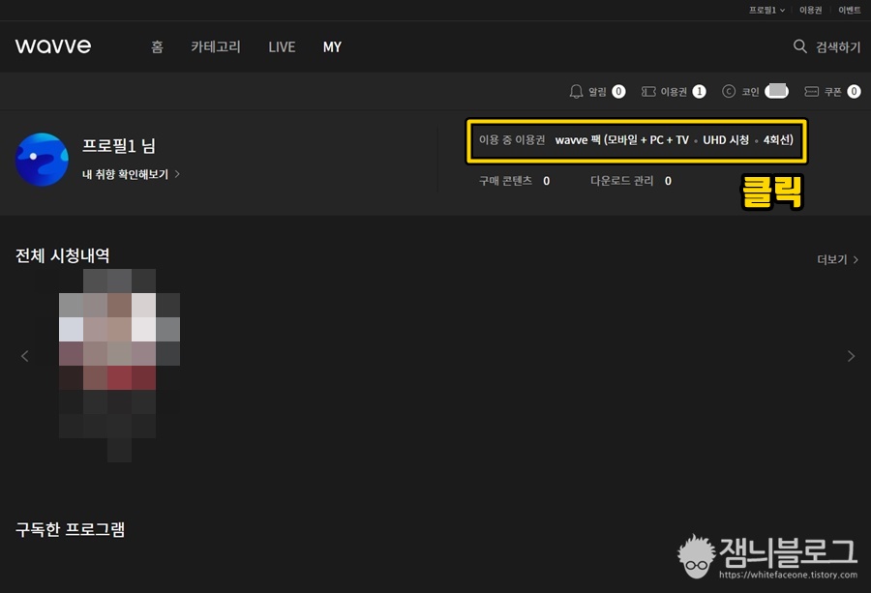Click 프로필1 님 name text

(119, 146)
